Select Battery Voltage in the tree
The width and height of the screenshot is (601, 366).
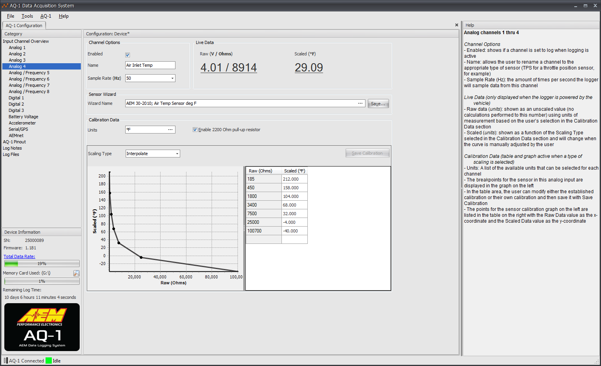24,117
